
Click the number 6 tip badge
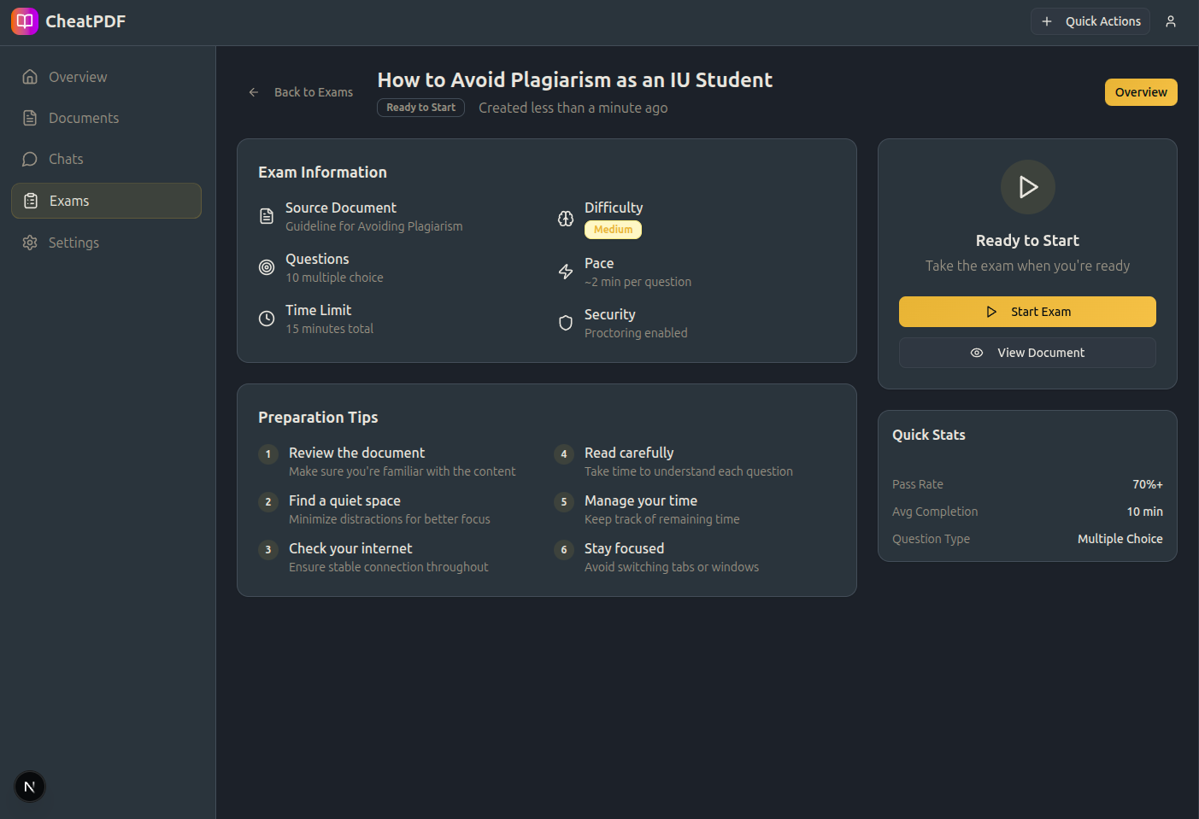coord(564,549)
